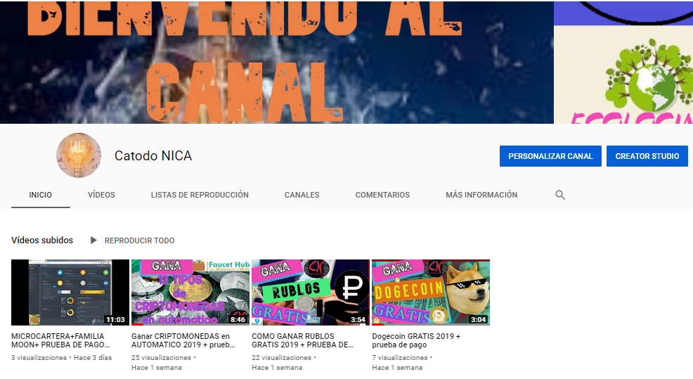Open the Microcartera+Familia Moon video thumbnail
This screenshot has width=693, height=379.
[70, 293]
